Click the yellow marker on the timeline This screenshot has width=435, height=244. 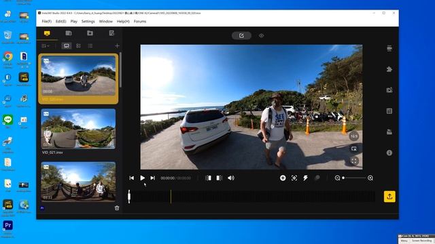pos(171,197)
